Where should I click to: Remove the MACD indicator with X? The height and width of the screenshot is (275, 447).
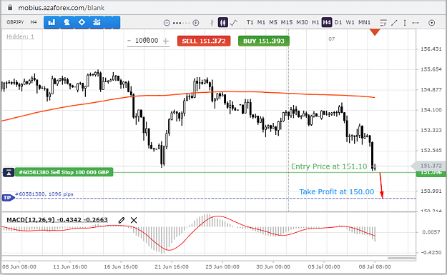coord(134,220)
